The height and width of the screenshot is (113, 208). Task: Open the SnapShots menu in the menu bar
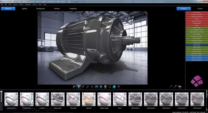pyautogui.click(x=28, y=4)
